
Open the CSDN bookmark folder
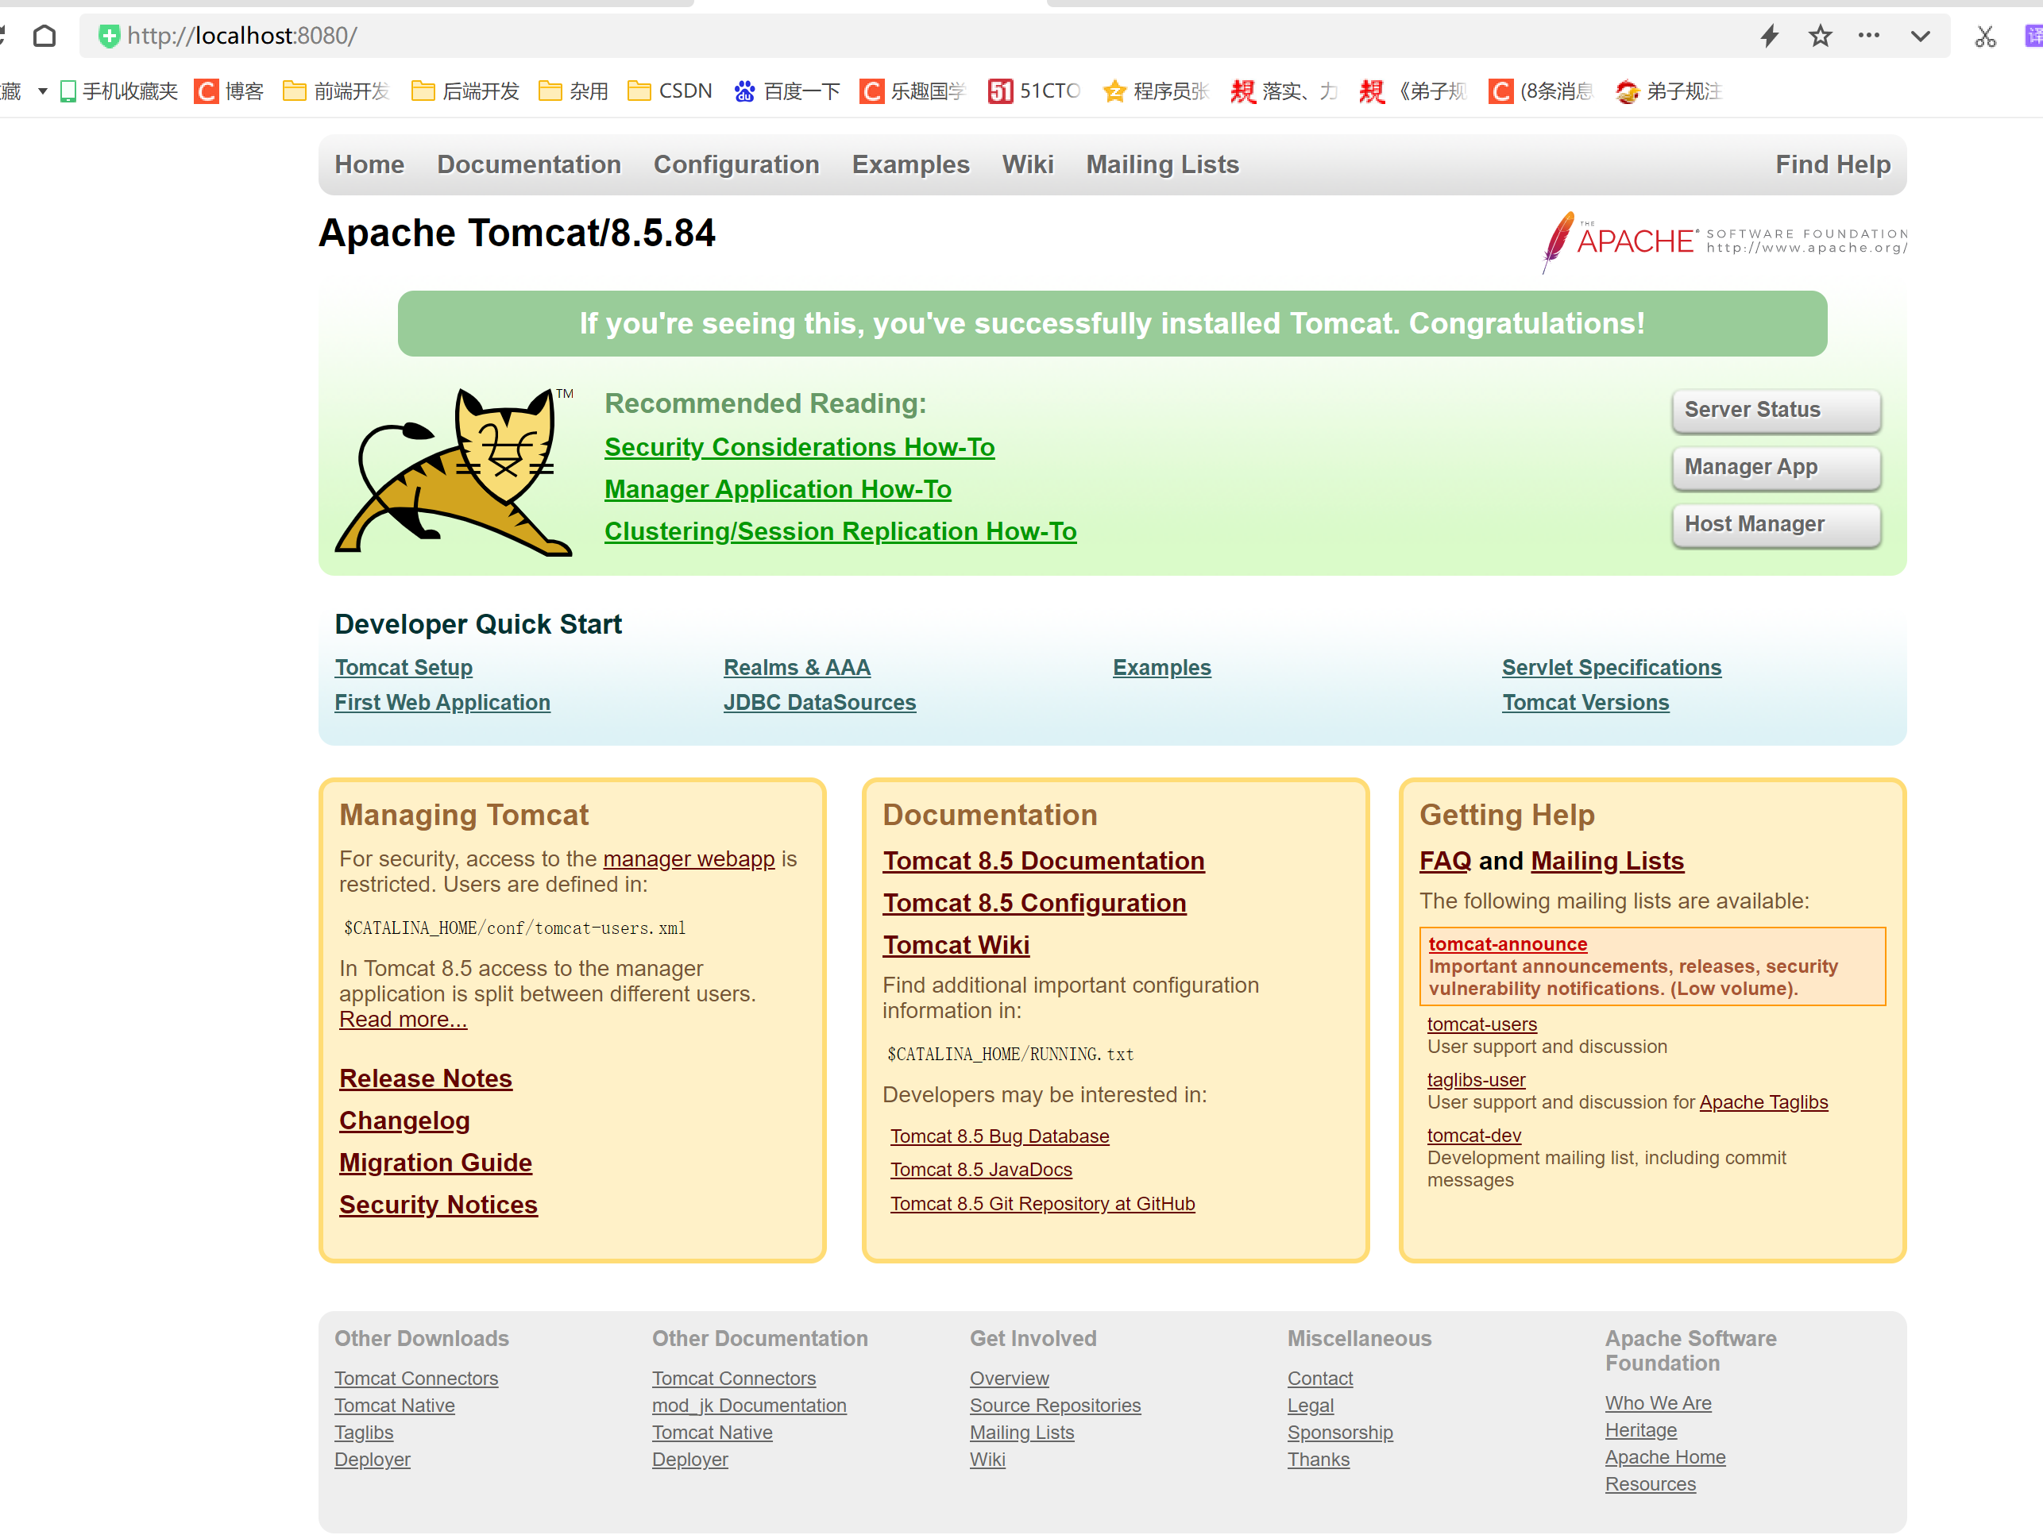(x=670, y=91)
